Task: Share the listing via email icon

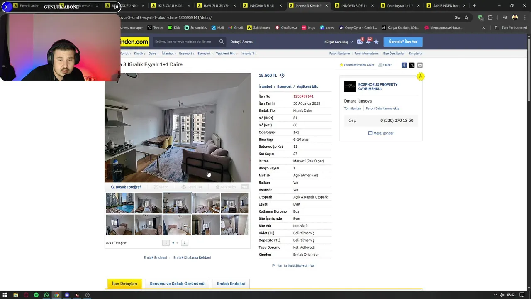Action: pos(420,65)
